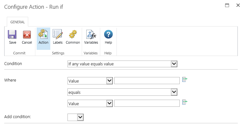Viewport: 242px width, 133px height.
Task: Insert reference for first Where value
Action: 185,80
